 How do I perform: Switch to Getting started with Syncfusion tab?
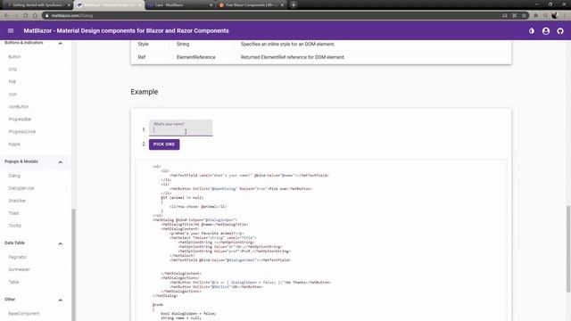pos(37,5)
